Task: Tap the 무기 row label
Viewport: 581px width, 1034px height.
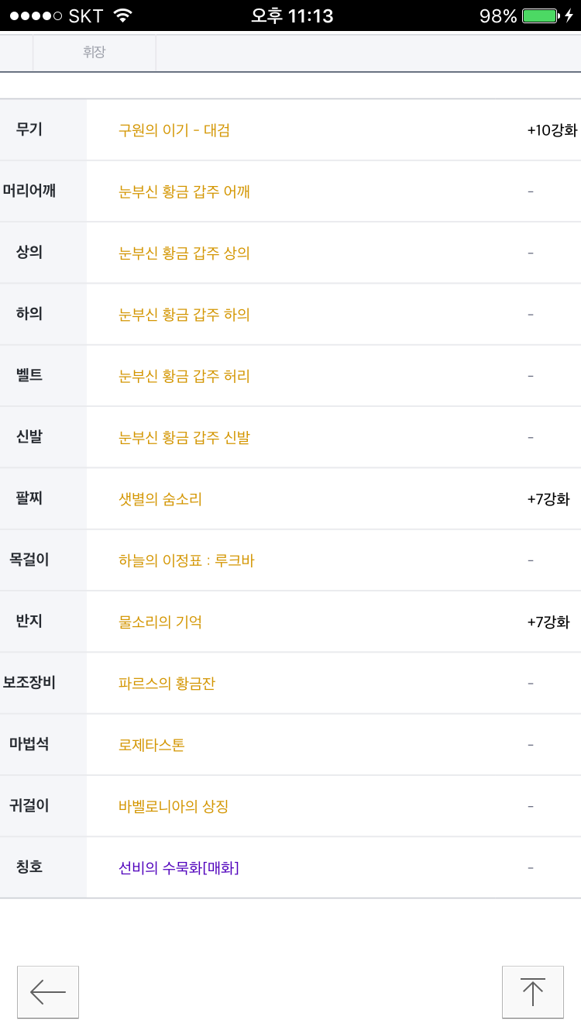Action: point(29,129)
